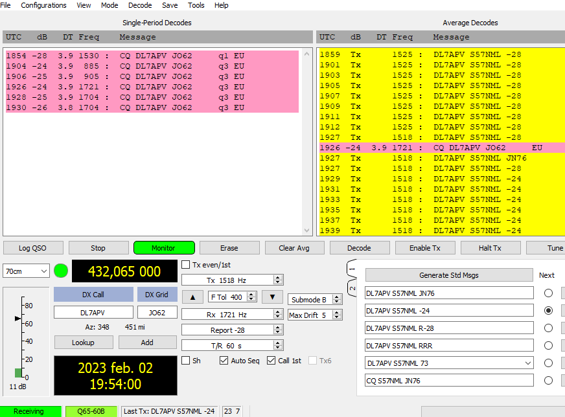Open the Mode menu

click(110, 5)
